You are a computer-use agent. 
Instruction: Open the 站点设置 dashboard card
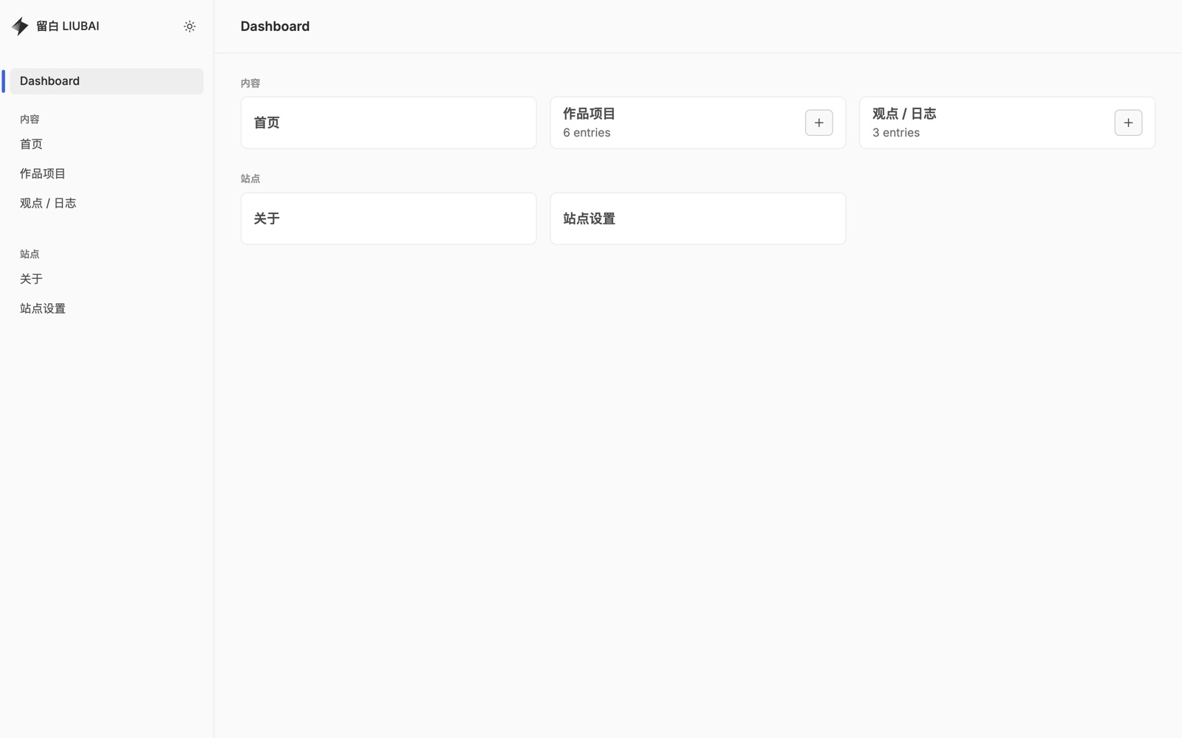coord(698,218)
